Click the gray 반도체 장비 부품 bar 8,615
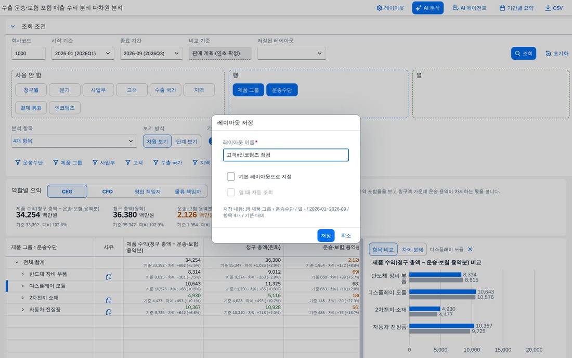This screenshot has height=358, width=572. (436, 280)
